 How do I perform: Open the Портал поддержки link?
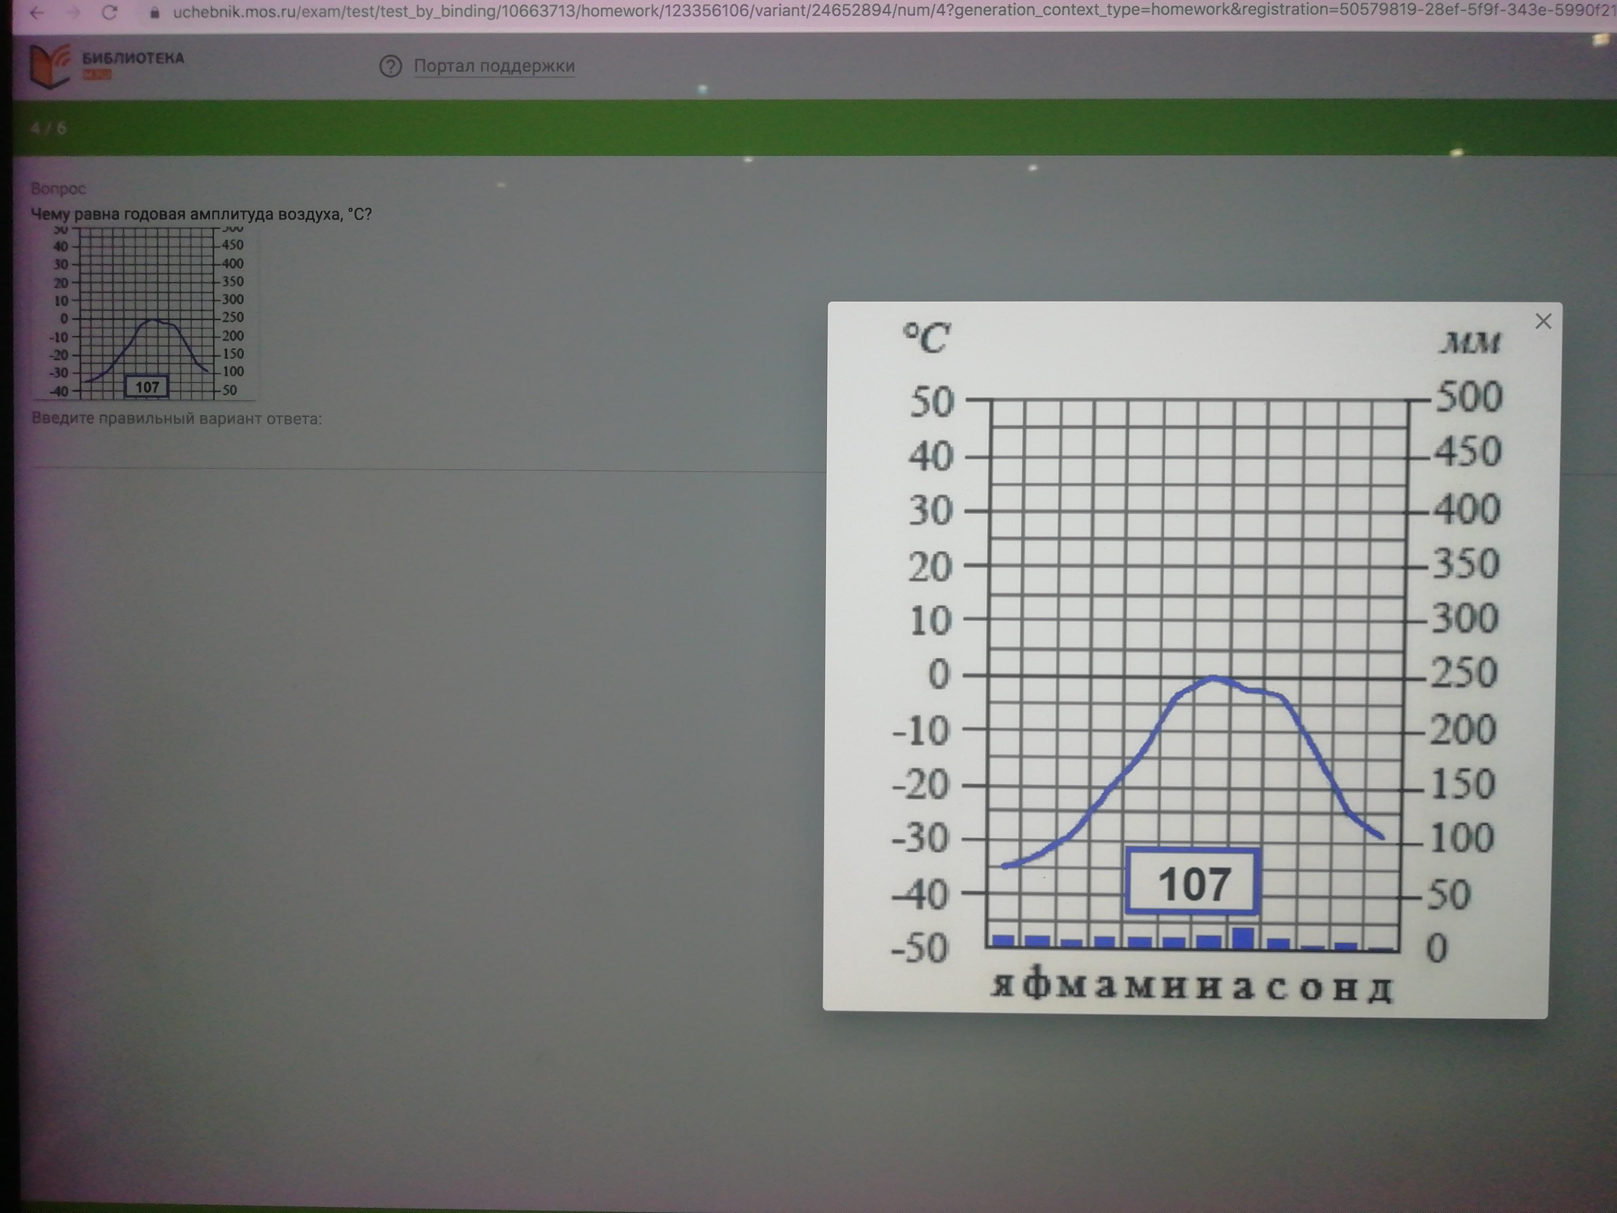(494, 66)
